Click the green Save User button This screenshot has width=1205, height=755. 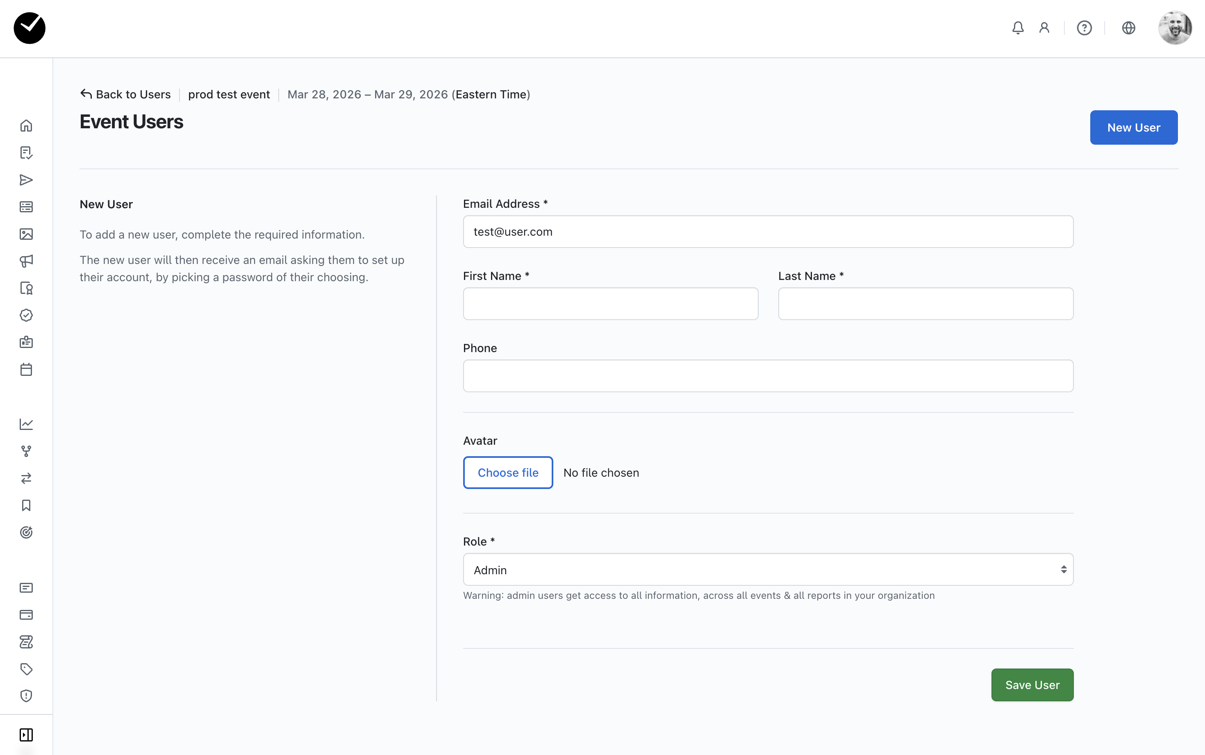pos(1032,685)
